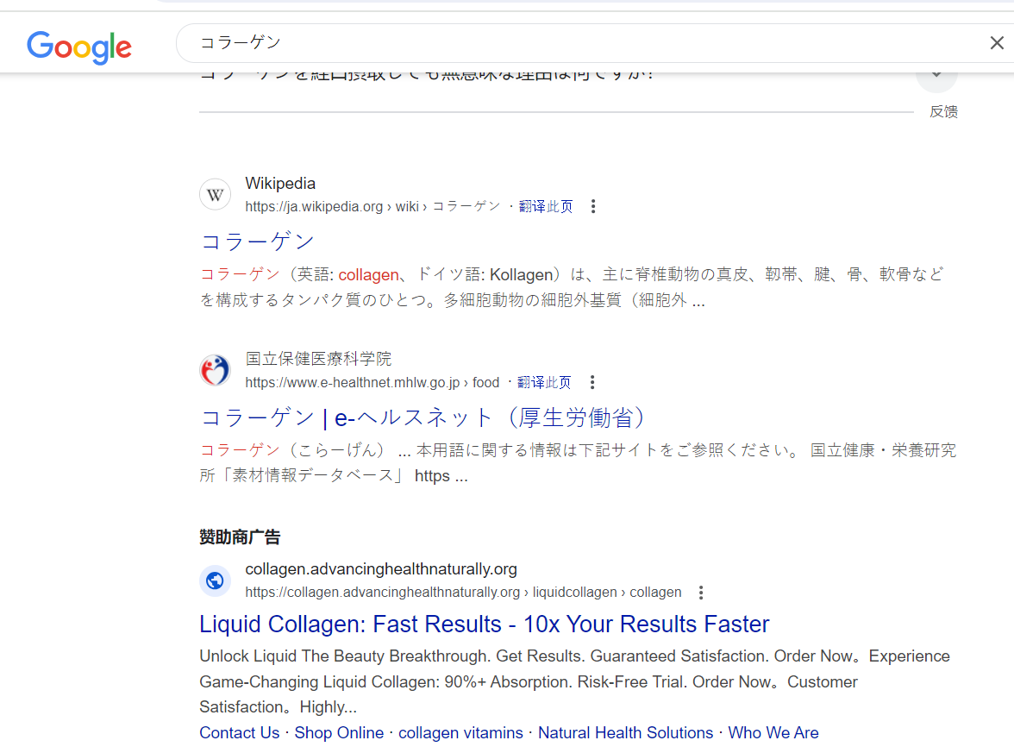Image resolution: width=1014 pixels, height=753 pixels.
Task: Click the e-healthnet snippet mentioning 素材情報データベース
Action: [x=578, y=463]
